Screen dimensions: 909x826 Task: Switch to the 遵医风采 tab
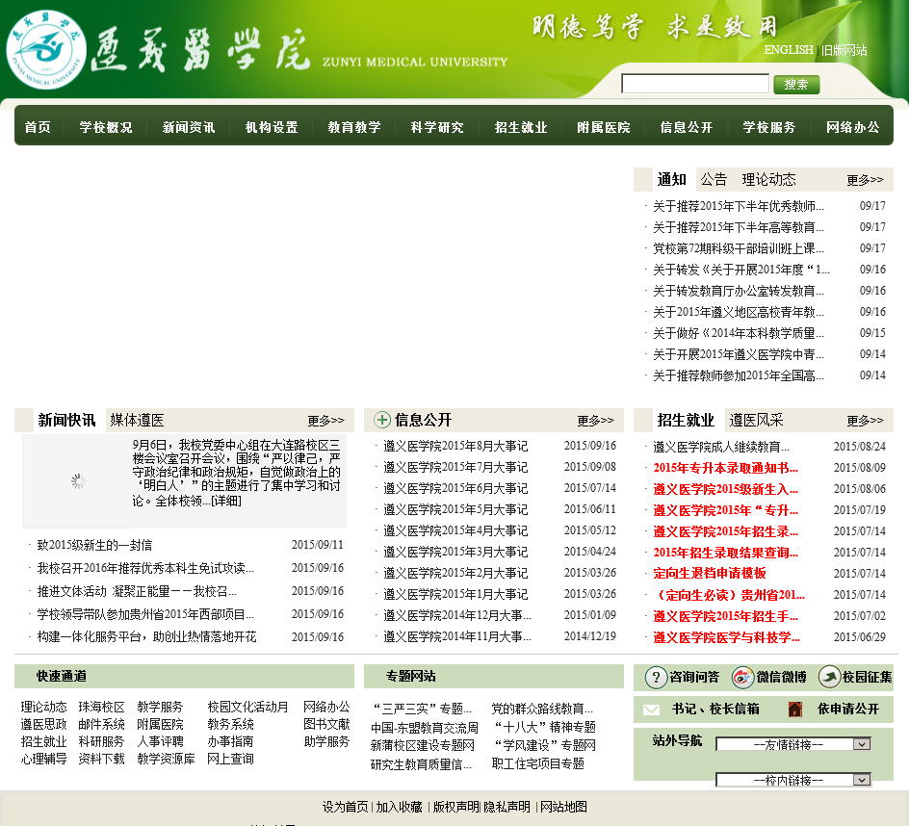[x=756, y=420]
